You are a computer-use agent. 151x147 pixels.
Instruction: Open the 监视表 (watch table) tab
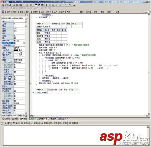(x=35, y=123)
